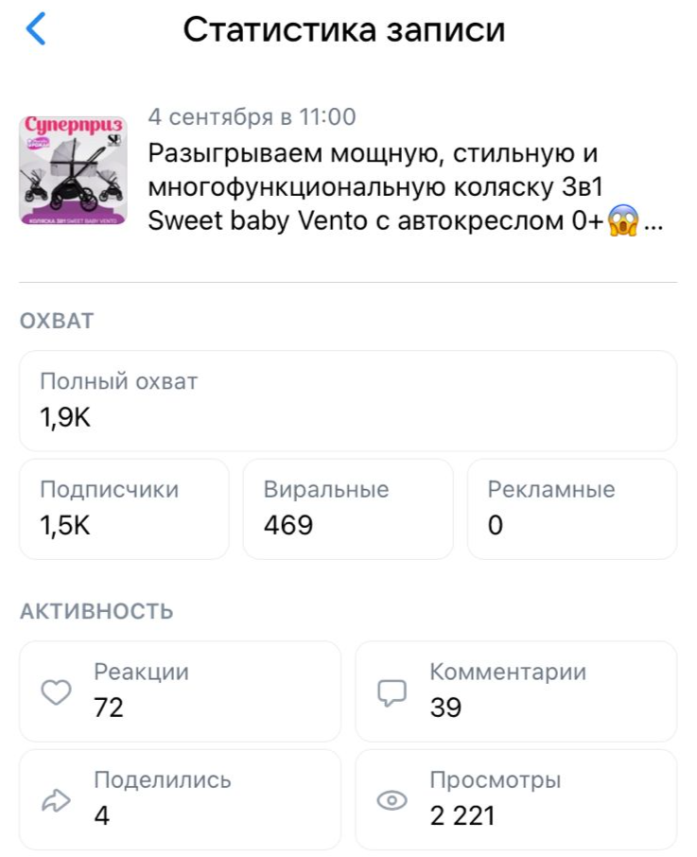Tap the blue back arrow
Screen dimensions: 697x857
point(36,29)
